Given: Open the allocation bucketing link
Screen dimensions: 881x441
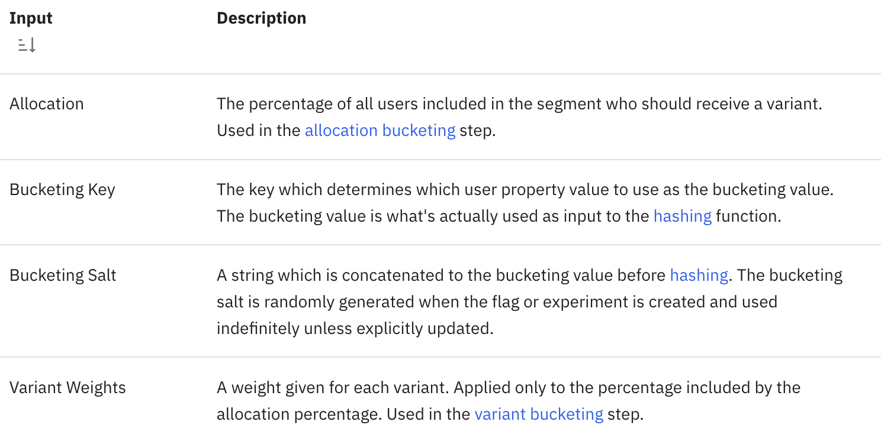Looking at the screenshot, I should pos(380,130).
